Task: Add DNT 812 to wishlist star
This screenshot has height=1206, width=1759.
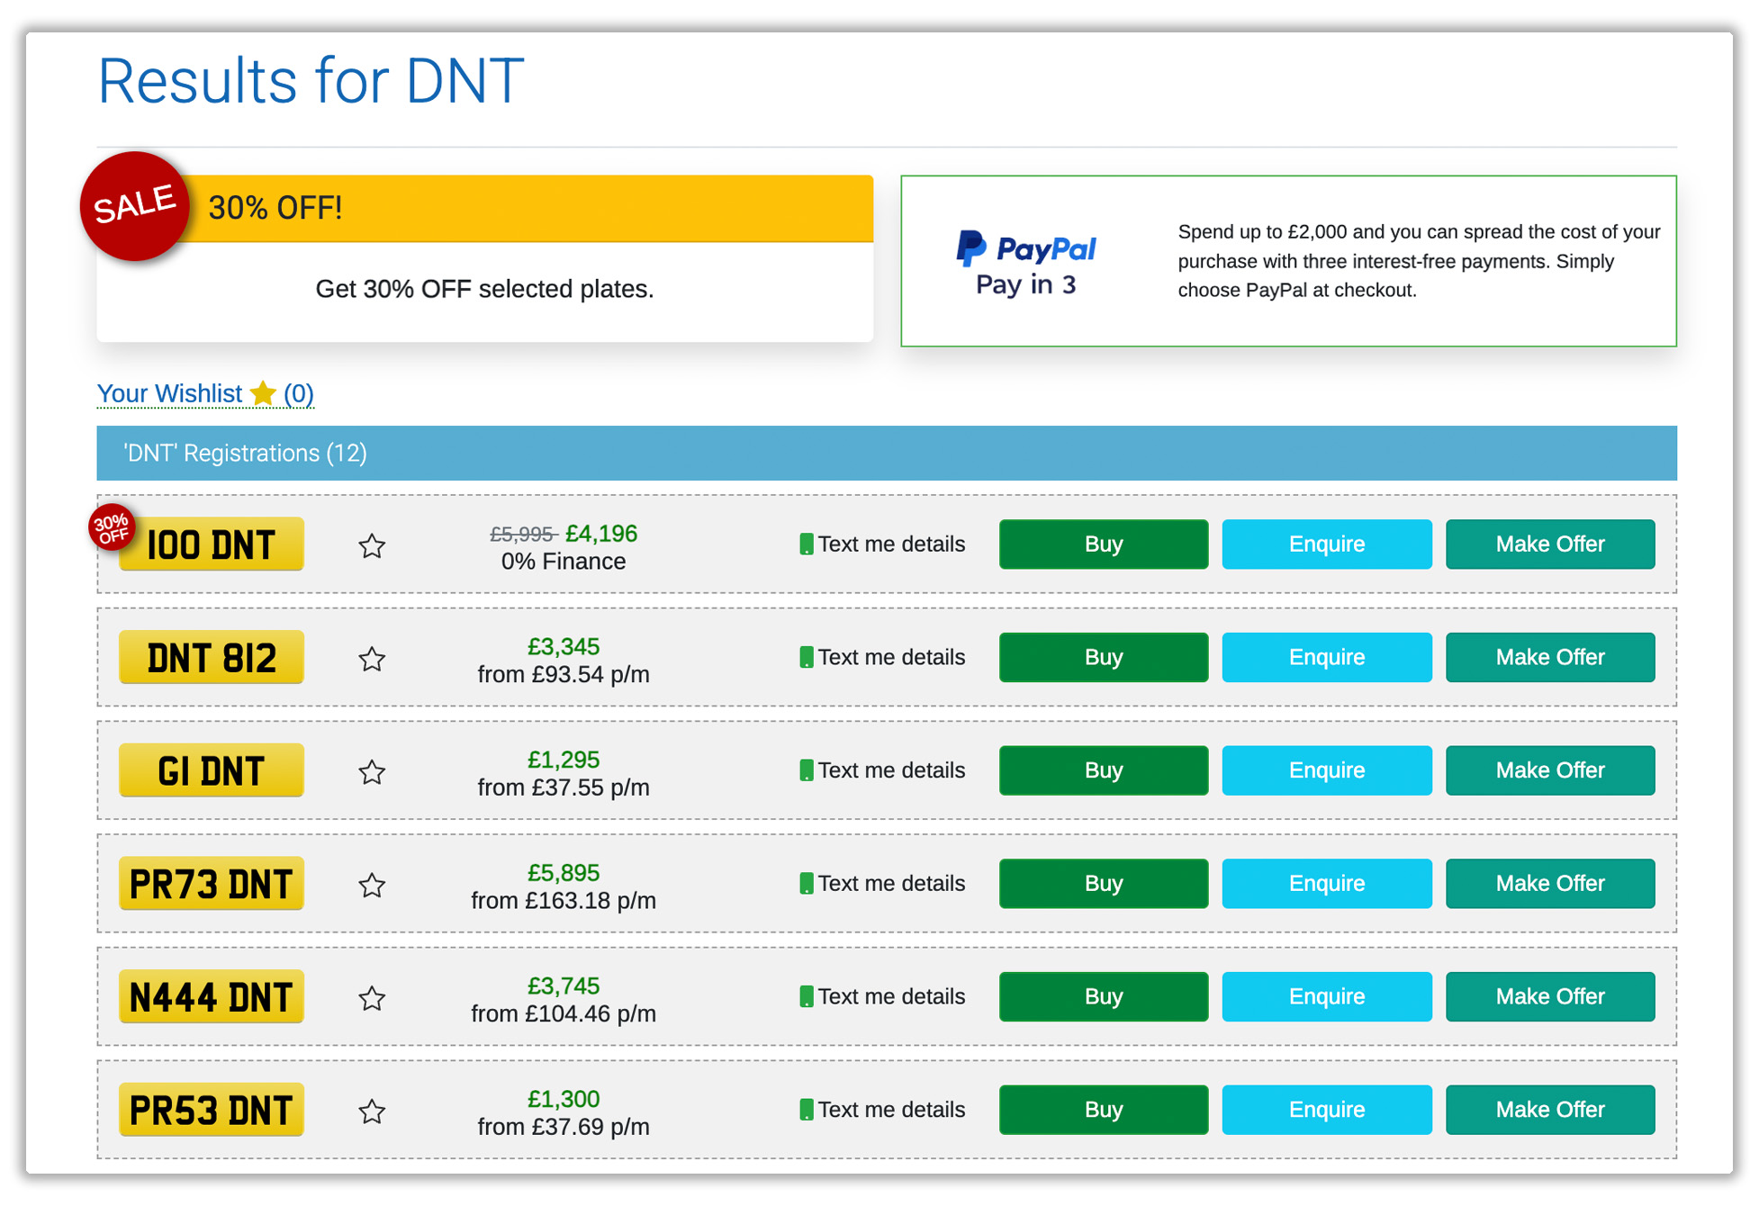Action: click(372, 659)
